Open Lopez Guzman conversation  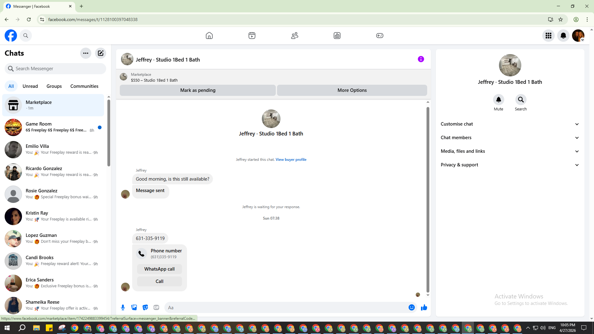[x=53, y=238]
